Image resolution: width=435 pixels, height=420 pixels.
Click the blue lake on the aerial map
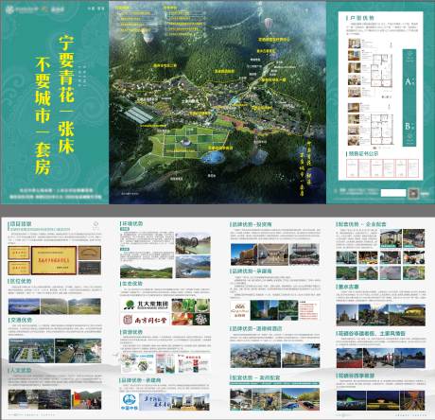click(x=213, y=157)
